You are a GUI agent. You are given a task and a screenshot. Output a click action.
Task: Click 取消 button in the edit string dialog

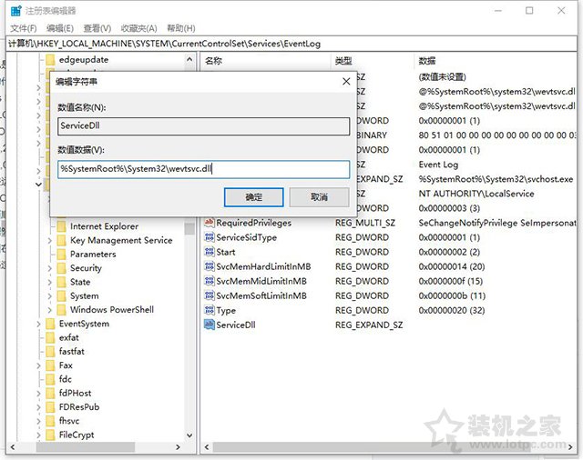(319, 197)
